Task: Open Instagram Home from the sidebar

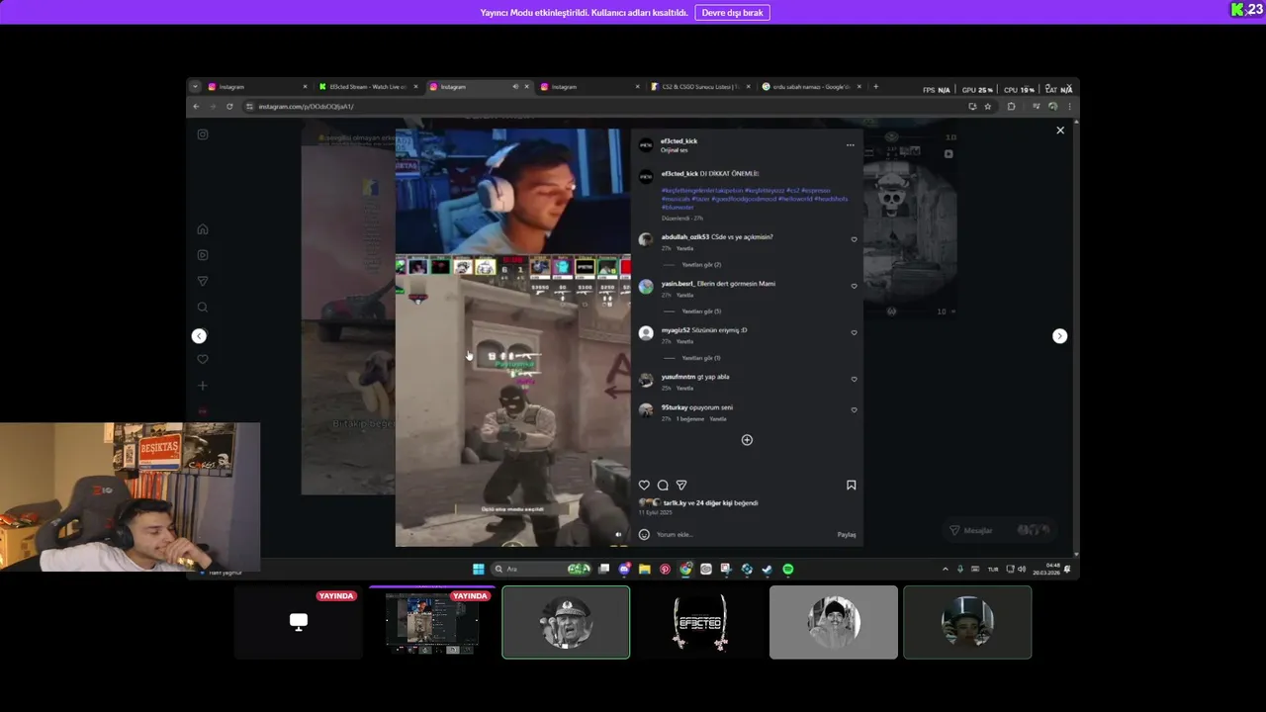Action: (203, 229)
